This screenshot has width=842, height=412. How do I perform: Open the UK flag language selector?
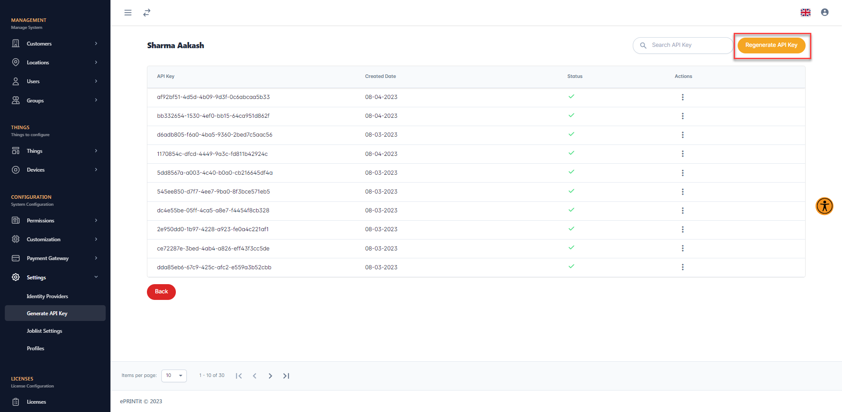(x=805, y=13)
